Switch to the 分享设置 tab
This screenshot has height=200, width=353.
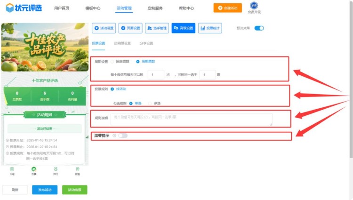tap(146, 43)
